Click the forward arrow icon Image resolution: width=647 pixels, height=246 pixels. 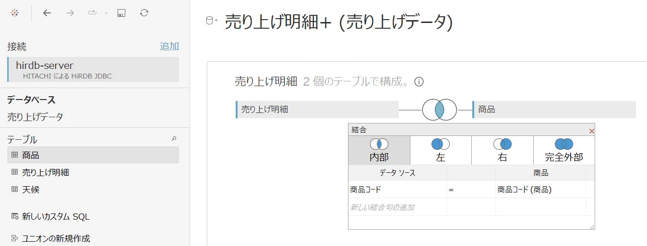[70, 13]
